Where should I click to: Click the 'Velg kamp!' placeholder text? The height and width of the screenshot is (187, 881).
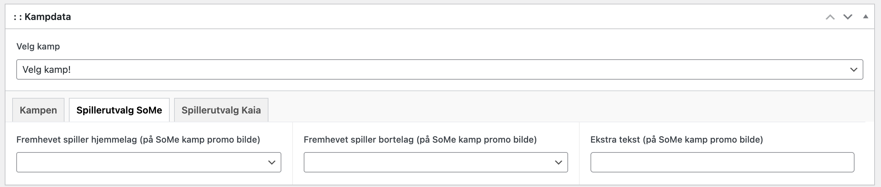coord(46,69)
